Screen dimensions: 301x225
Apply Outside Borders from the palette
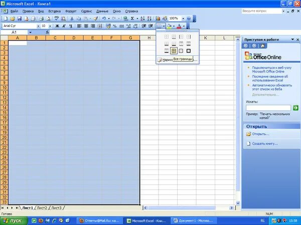click(181, 51)
